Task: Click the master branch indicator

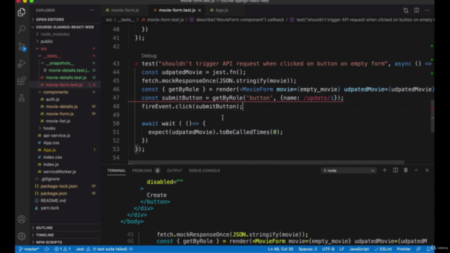Action: 29,249
